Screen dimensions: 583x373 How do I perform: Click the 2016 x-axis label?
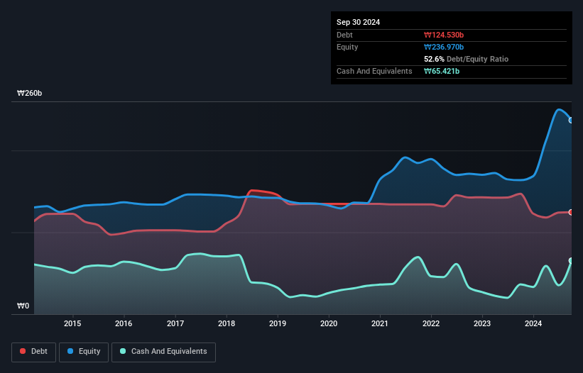point(124,323)
